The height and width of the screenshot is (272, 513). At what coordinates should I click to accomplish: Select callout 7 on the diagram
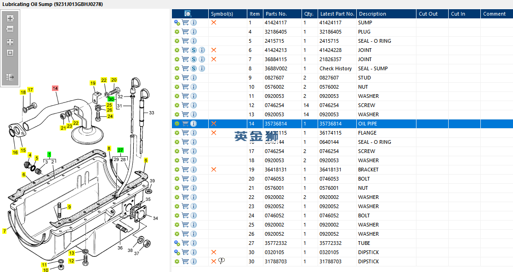pos(5,231)
